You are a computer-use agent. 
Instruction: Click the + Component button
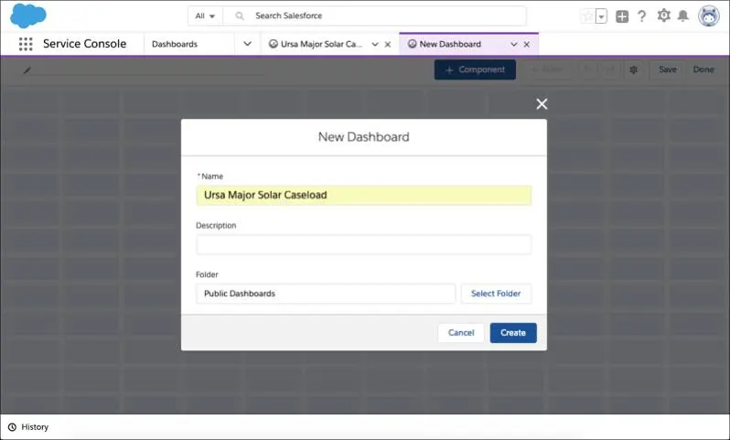[x=475, y=70]
